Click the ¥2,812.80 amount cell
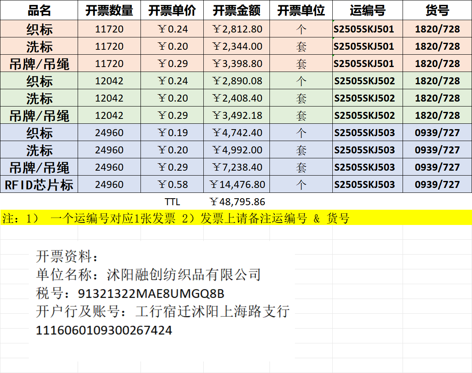 click(237, 29)
